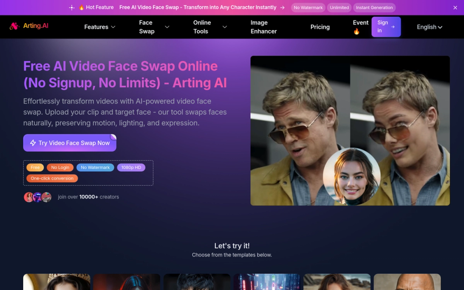The height and width of the screenshot is (290, 464).
Task: Click Try Video Face Swap Now
Action: coord(70,143)
